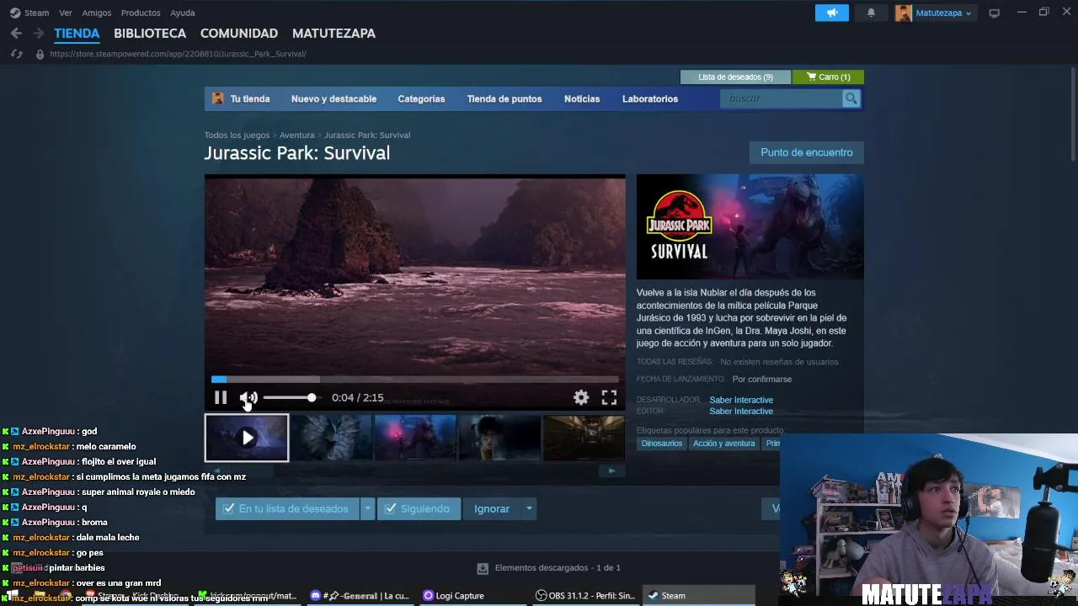Toggle the Siguiendo follow button
The image size is (1078, 606).
419,508
